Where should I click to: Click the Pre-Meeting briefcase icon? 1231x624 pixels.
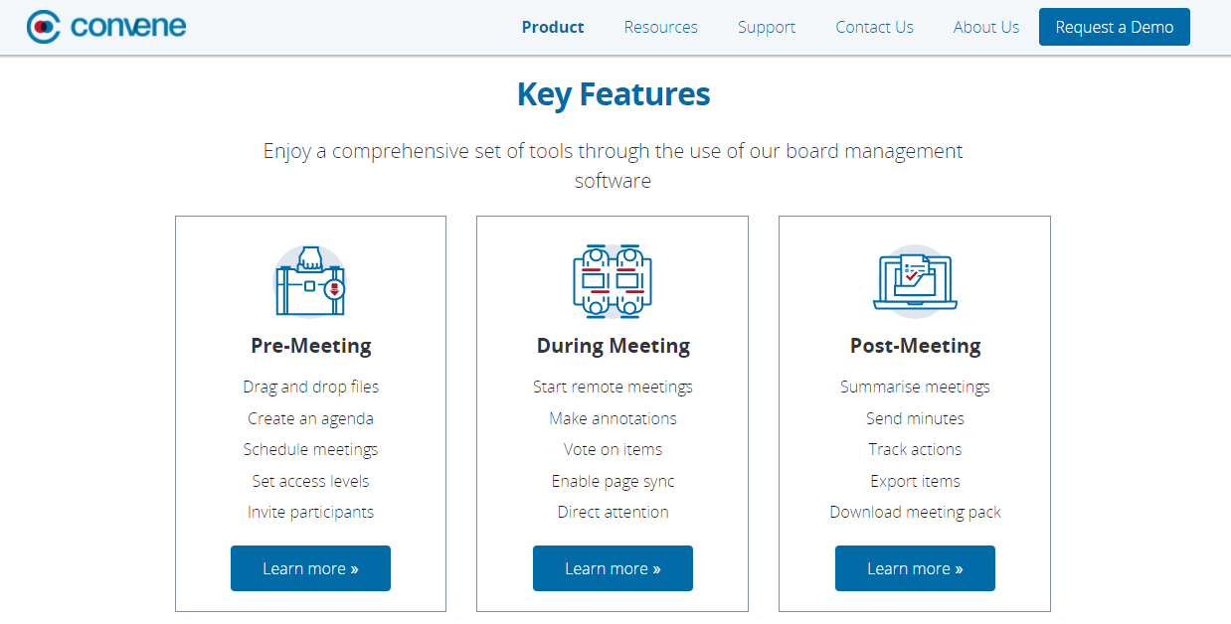[x=310, y=281]
